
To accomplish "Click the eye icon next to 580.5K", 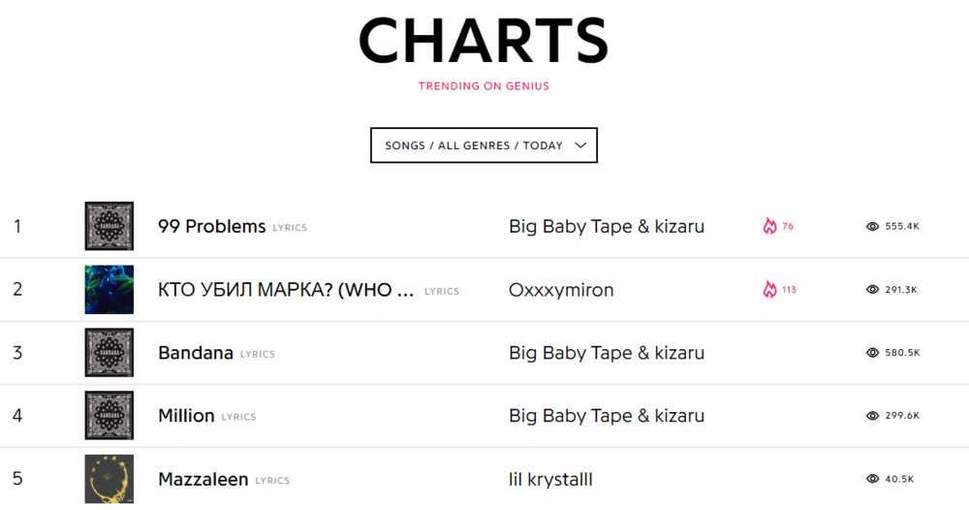I will pos(873,352).
